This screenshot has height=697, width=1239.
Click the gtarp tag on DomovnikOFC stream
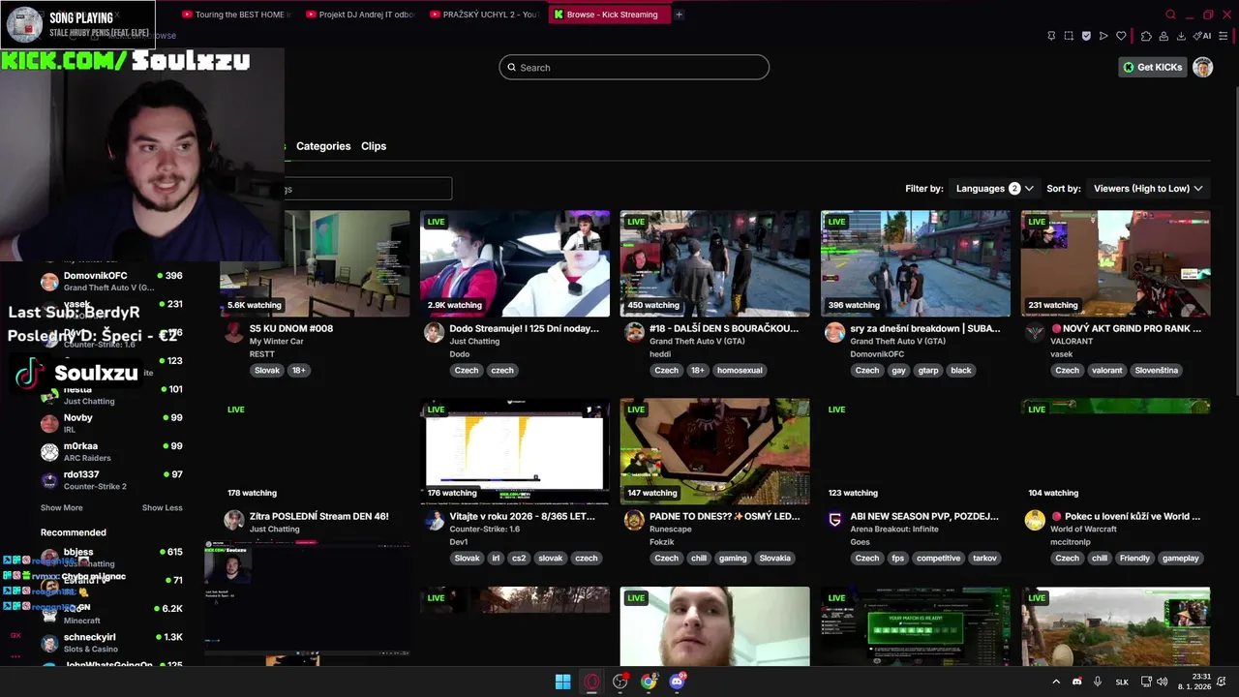pos(928,370)
